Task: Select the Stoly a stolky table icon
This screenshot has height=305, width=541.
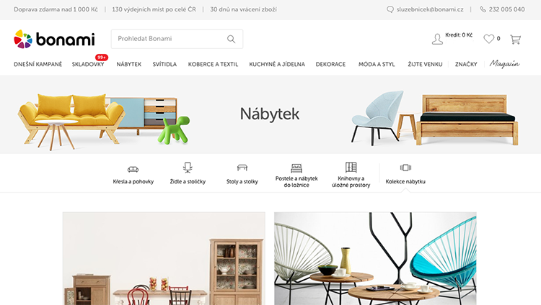Action: (242, 168)
